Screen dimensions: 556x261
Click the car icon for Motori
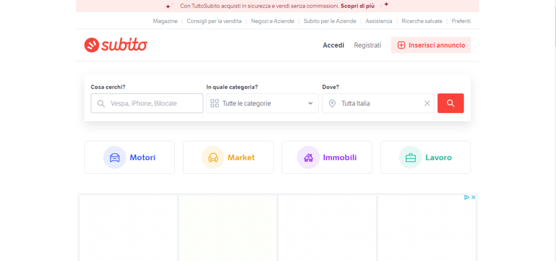coord(115,158)
